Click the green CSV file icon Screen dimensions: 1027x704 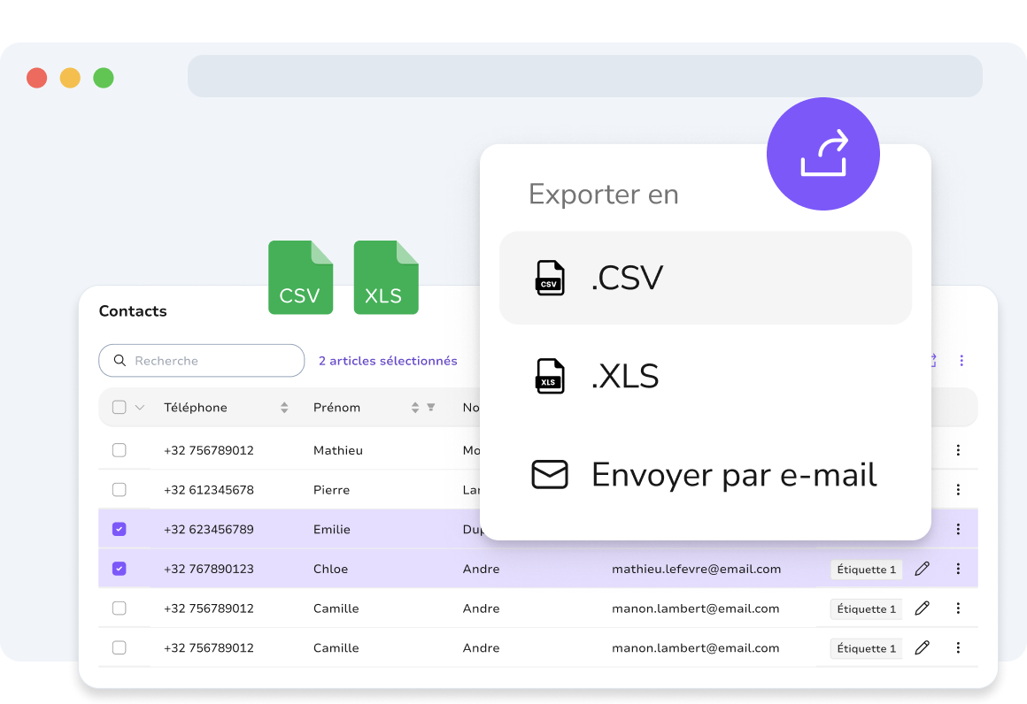coord(301,278)
